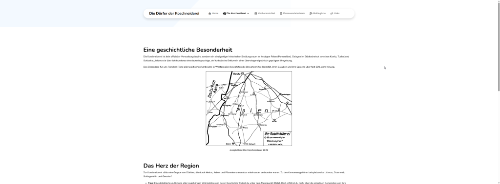Image resolution: width=500 pixels, height=184 pixels.
Task: Click the map legend box Die Koschneiderei
Action: point(277,138)
